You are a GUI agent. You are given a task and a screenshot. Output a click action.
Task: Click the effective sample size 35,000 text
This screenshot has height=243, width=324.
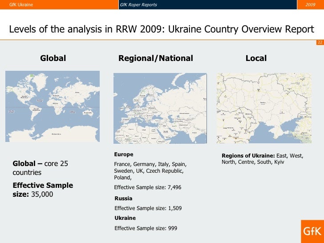point(43,190)
